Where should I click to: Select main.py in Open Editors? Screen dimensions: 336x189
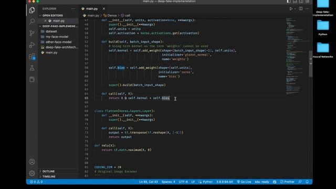[x=58, y=21]
